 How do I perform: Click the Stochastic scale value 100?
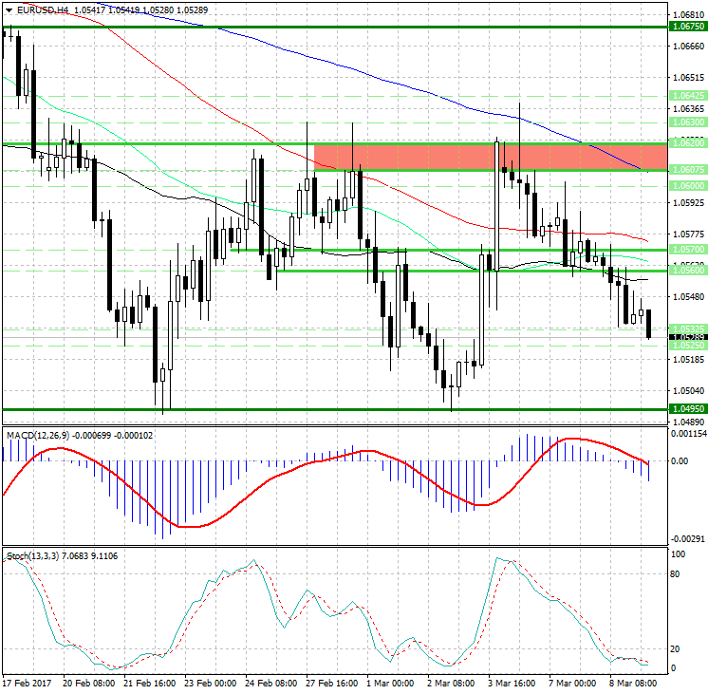pos(679,554)
